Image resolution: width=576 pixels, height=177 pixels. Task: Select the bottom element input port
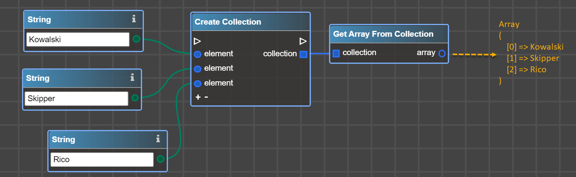198,83
